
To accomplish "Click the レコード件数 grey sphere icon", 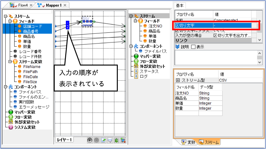I will 15,56.
